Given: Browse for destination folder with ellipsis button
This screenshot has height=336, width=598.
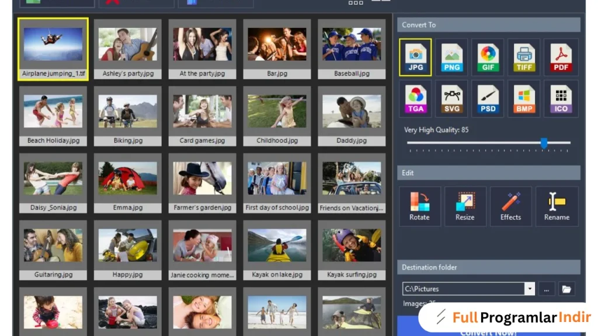Looking at the screenshot, I should pyautogui.click(x=547, y=289).
